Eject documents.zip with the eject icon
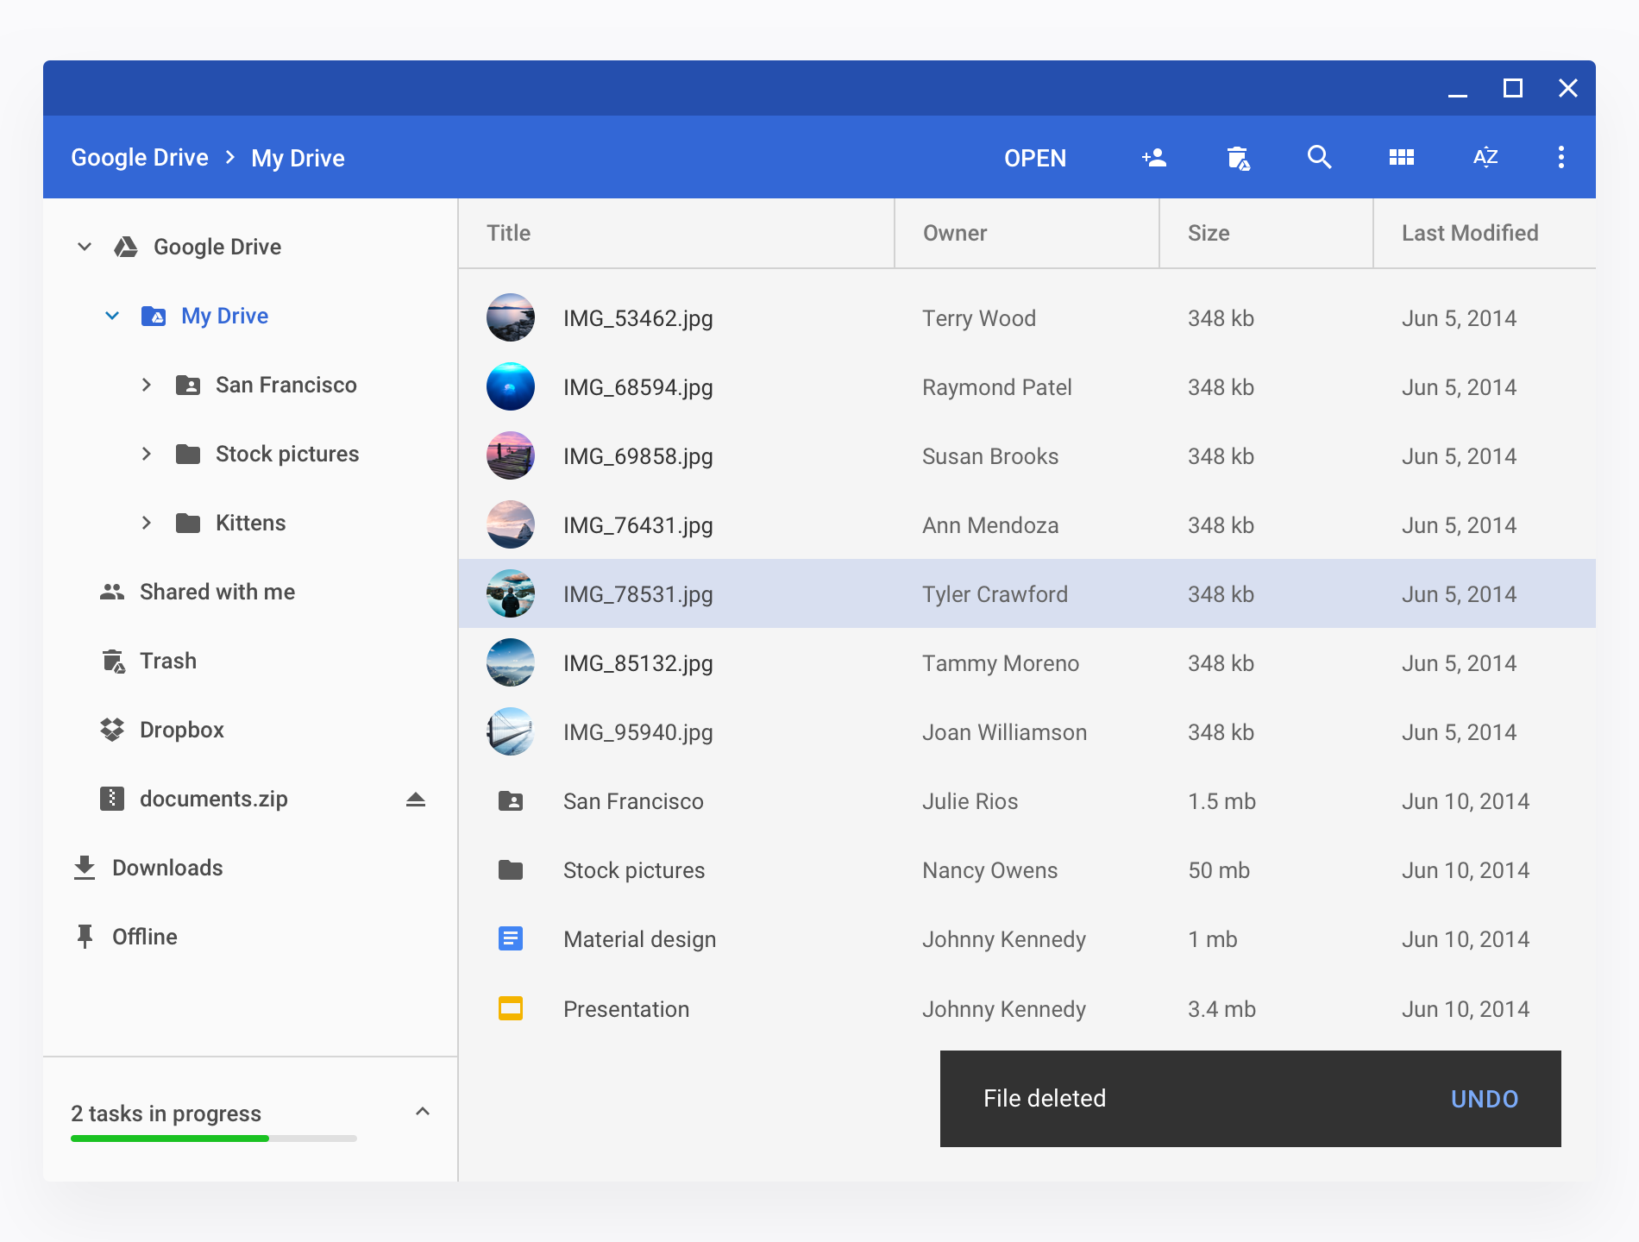 [416, 800]
